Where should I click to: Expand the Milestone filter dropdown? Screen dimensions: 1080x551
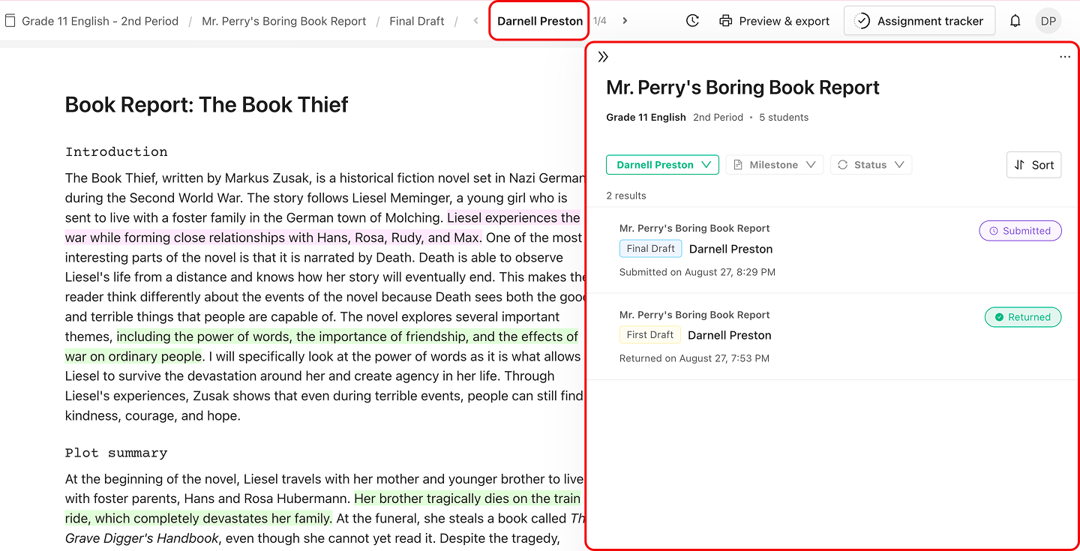[x=774, y=165]
